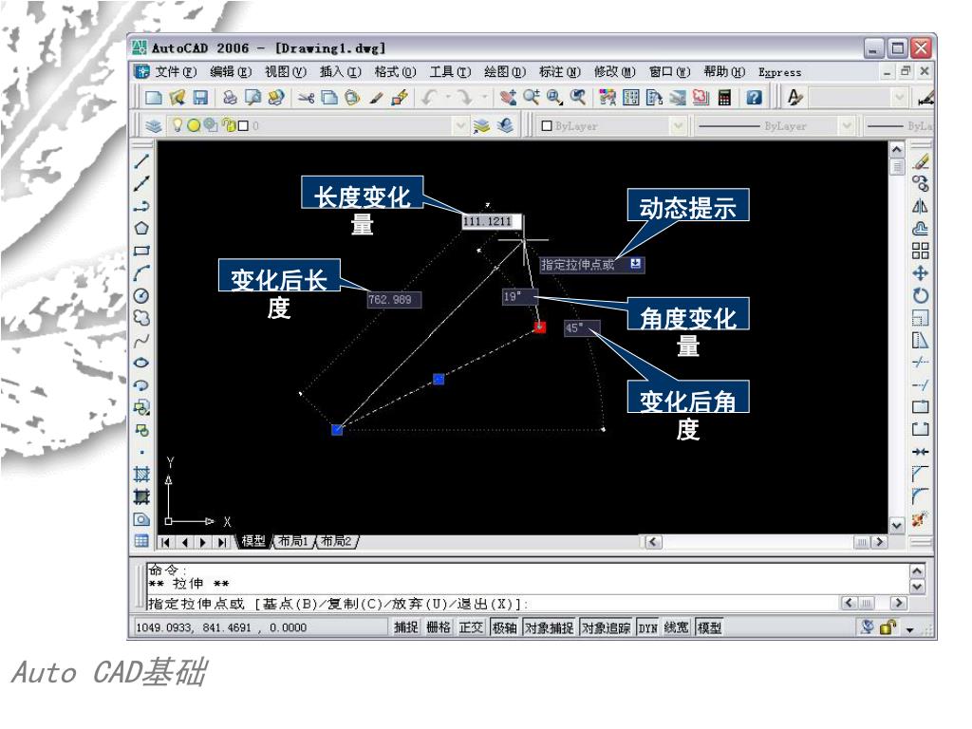Screen dimensions: 972x729
Task: Toggle 模型 model space button in status bar
Action: [x=709, y=628]
